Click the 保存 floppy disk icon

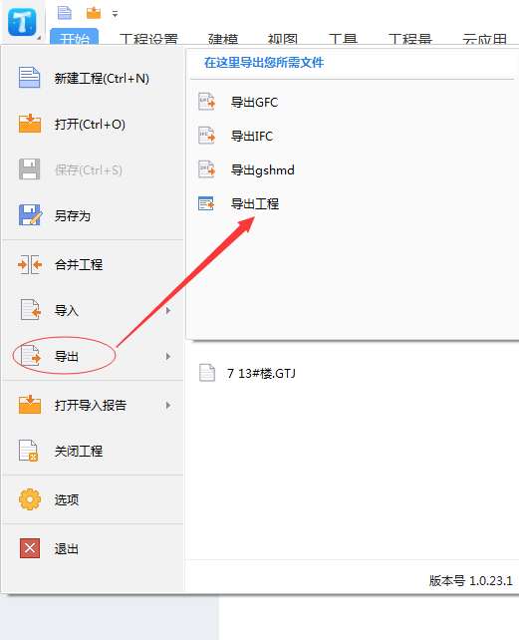point(29,169)
